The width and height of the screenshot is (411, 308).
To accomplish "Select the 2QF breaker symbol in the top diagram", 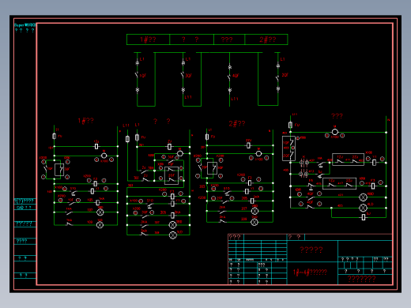I will coord(277,77).
